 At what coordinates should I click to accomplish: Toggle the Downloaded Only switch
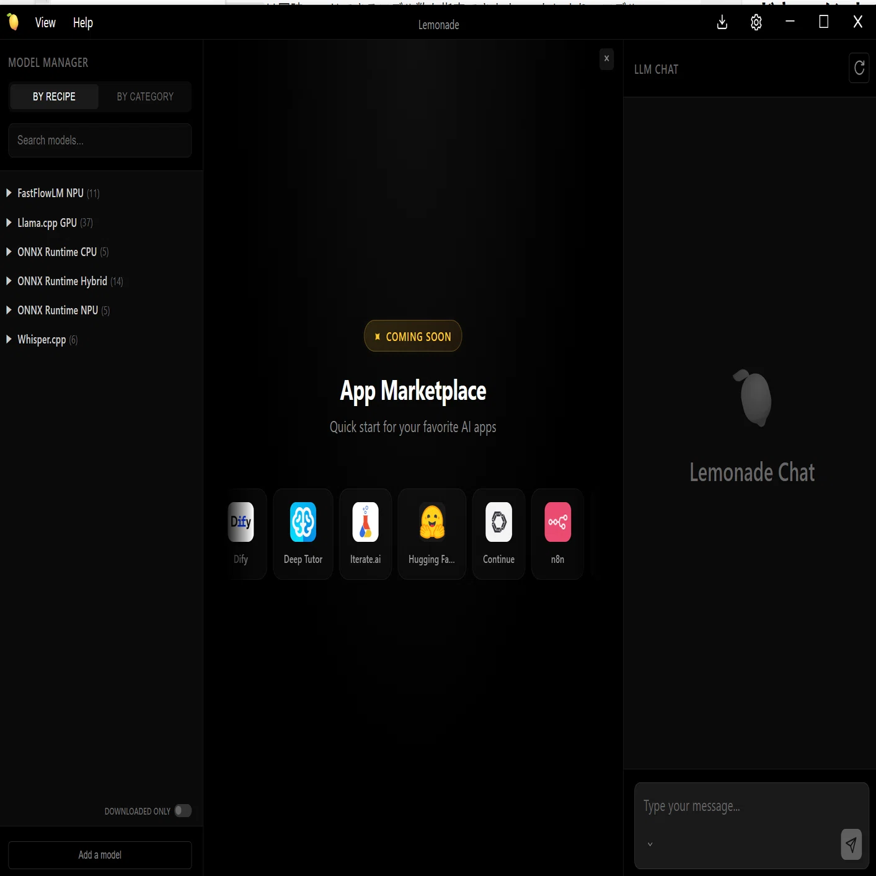[183, 810]
